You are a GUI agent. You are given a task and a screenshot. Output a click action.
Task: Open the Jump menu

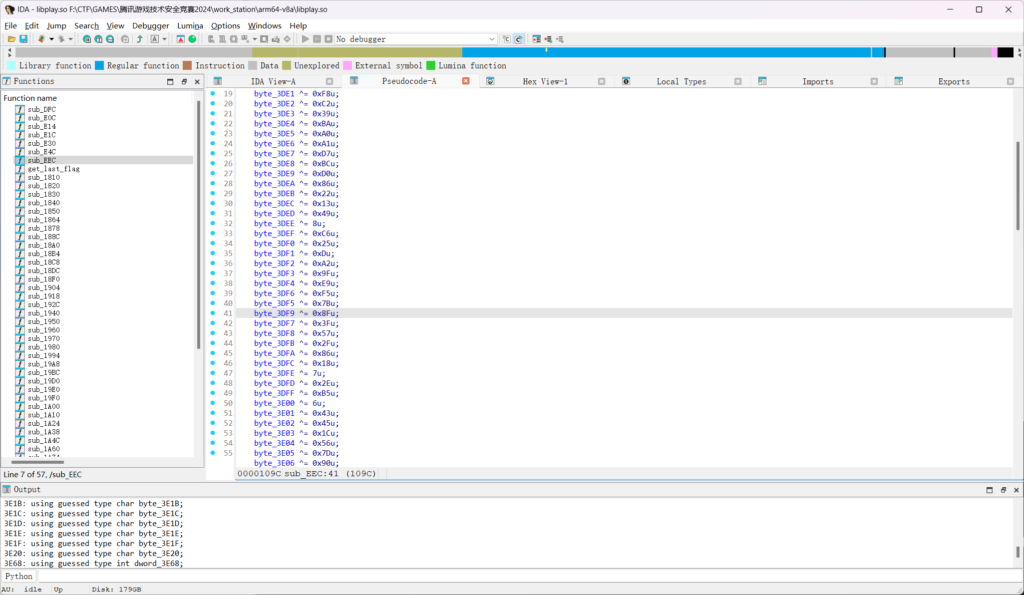pos(56,25)
